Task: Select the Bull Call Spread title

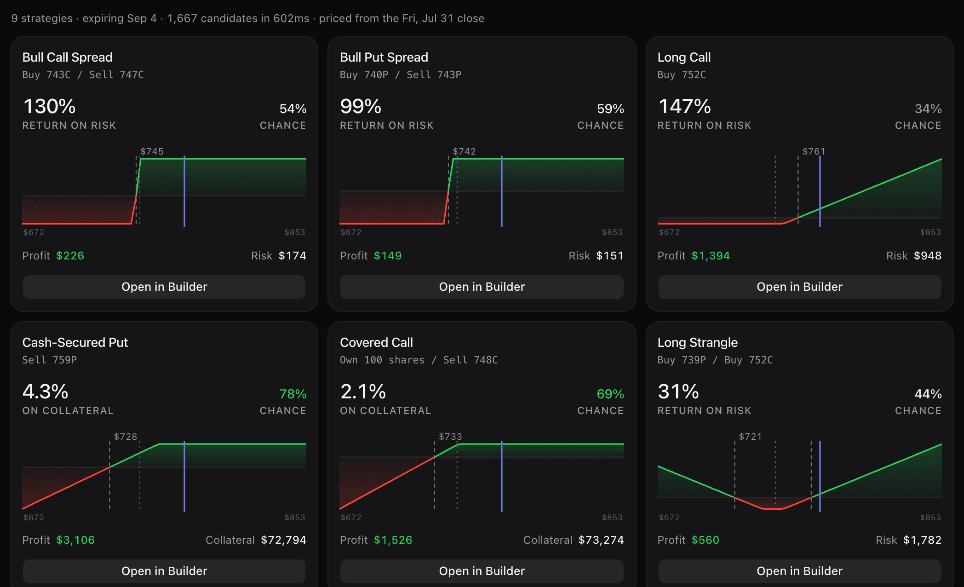Action: pyautogui.click(x=68, y=57)
